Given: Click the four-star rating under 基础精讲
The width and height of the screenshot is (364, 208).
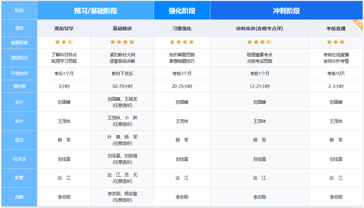Looking at the screenshot, I should pos(122,42).
